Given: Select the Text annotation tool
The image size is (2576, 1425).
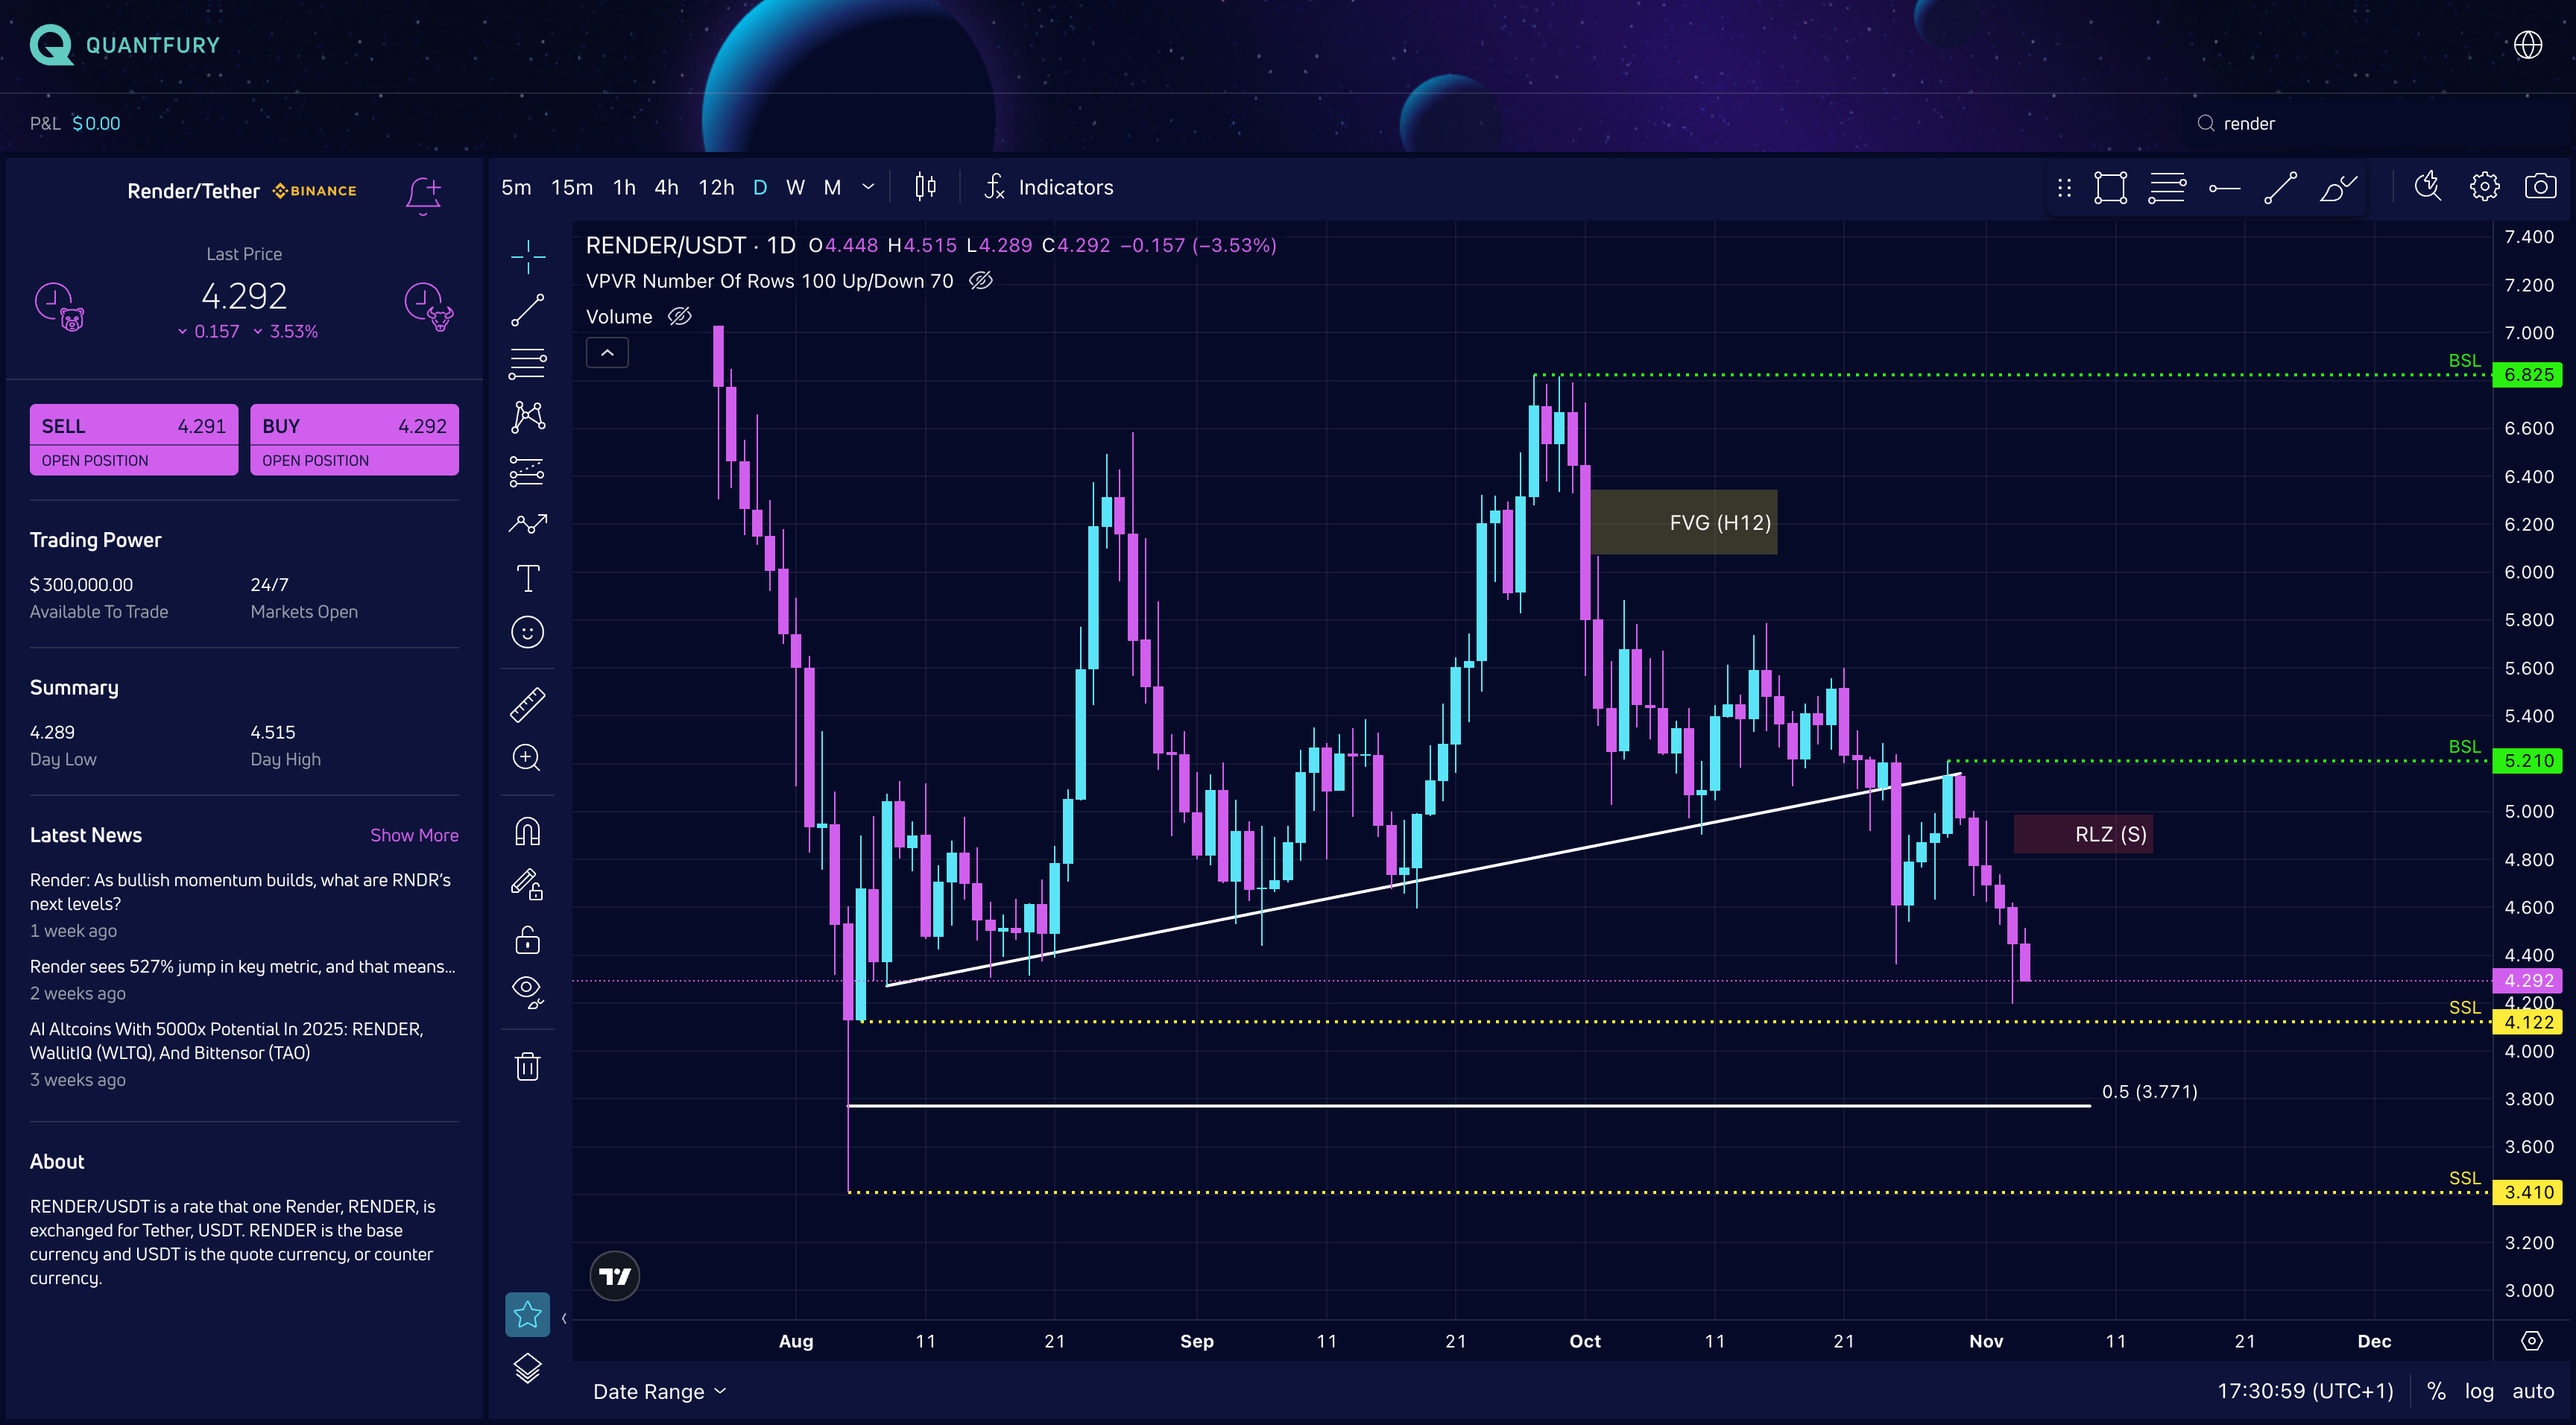Looking at the screenshot, I should [x=527, y=578].
